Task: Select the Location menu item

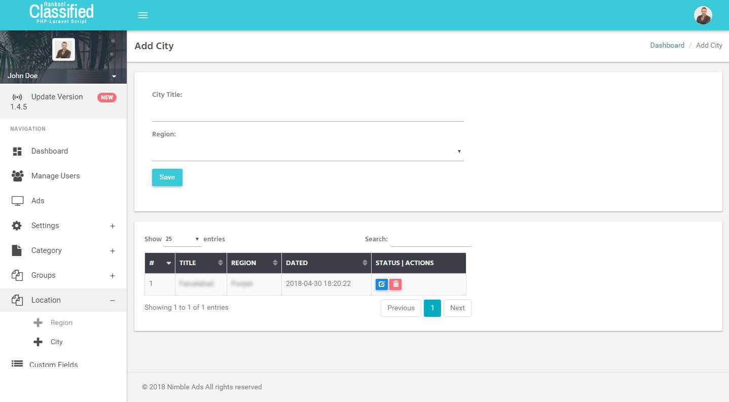Action: pyautogui.click(x=46, y=300)
